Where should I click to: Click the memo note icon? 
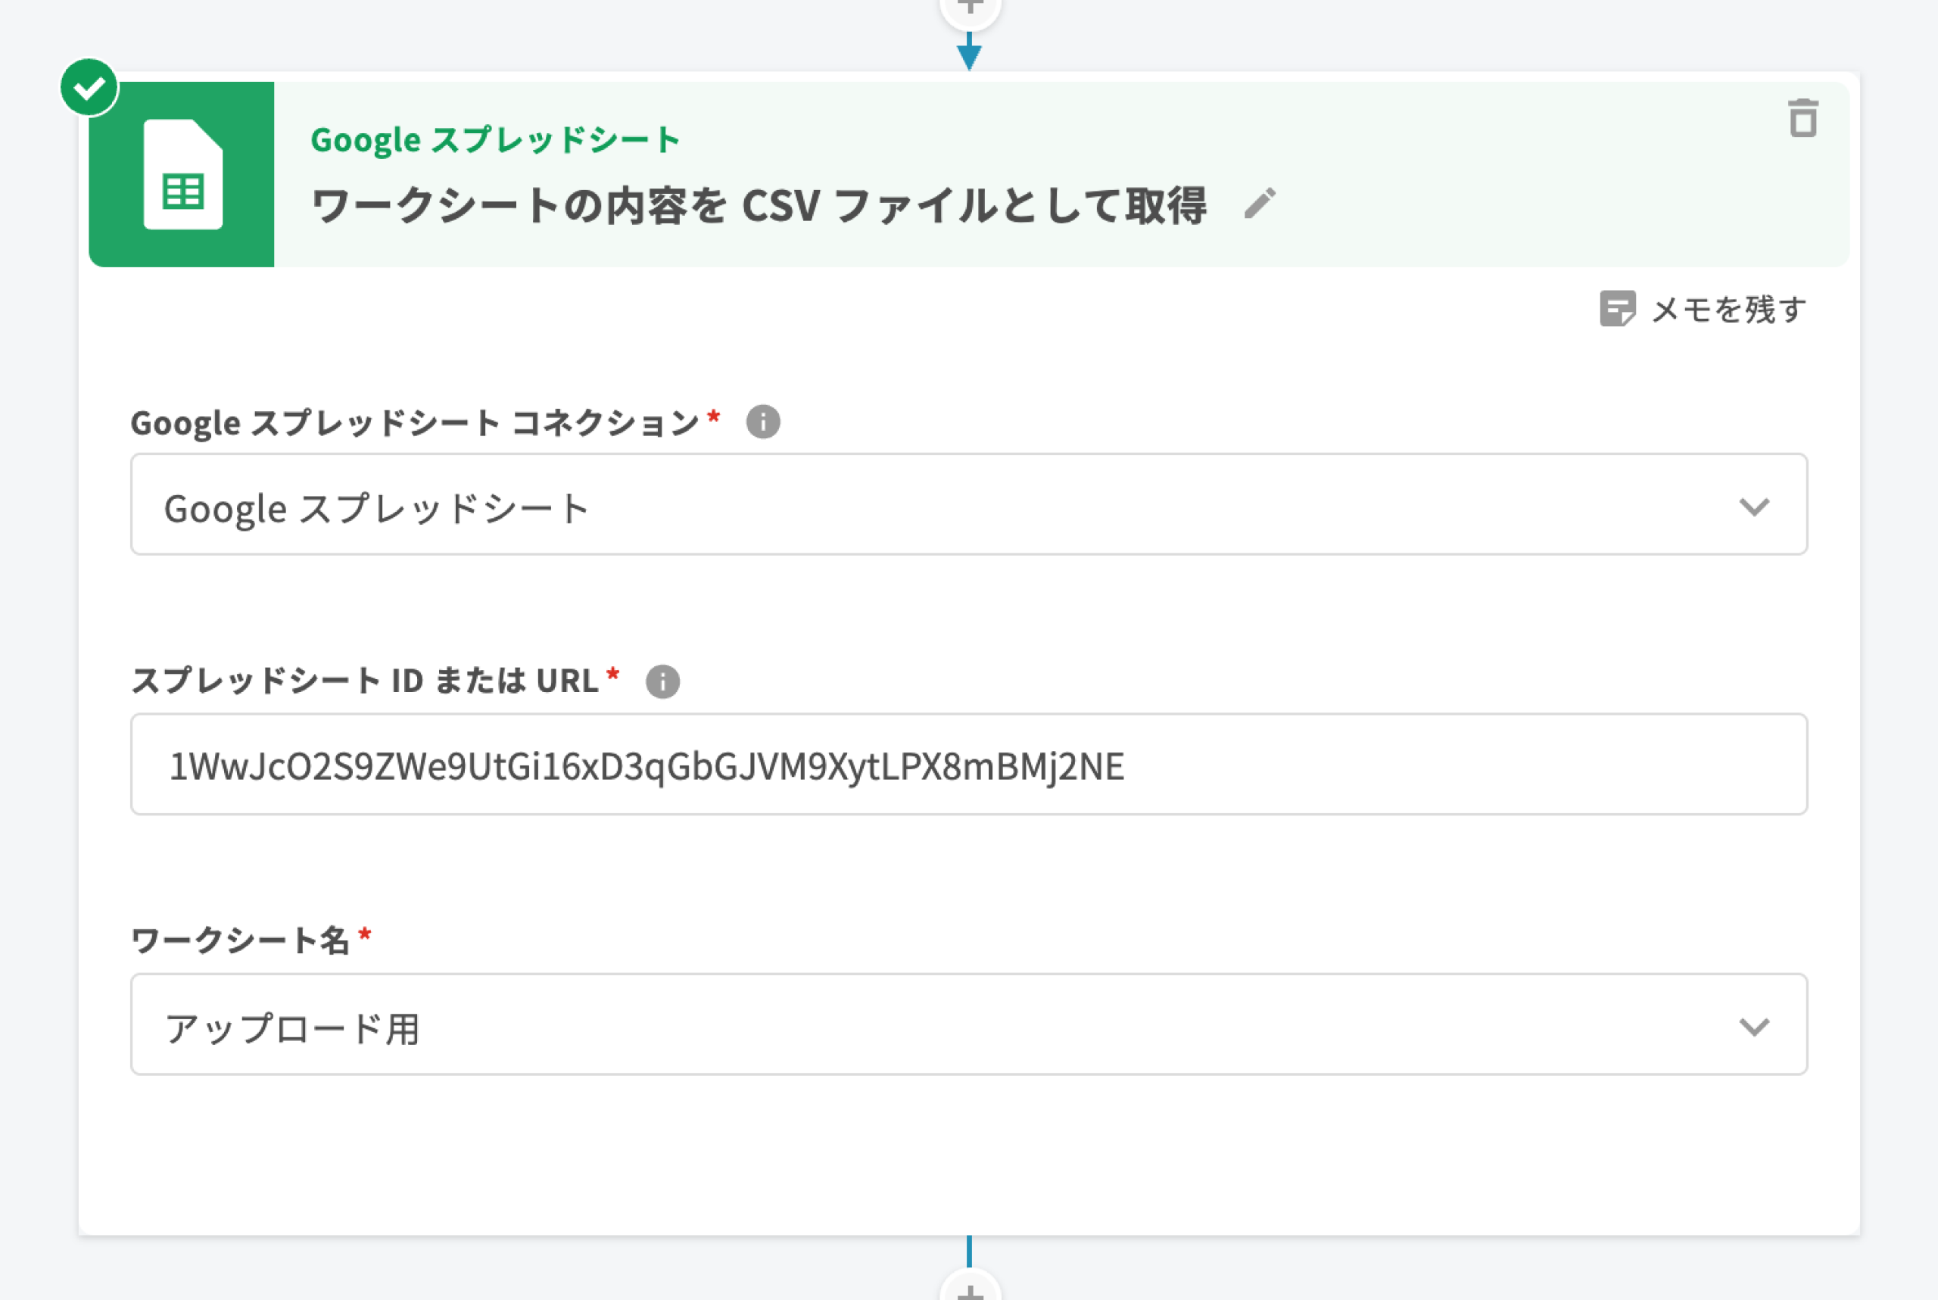pos(1616,308)
